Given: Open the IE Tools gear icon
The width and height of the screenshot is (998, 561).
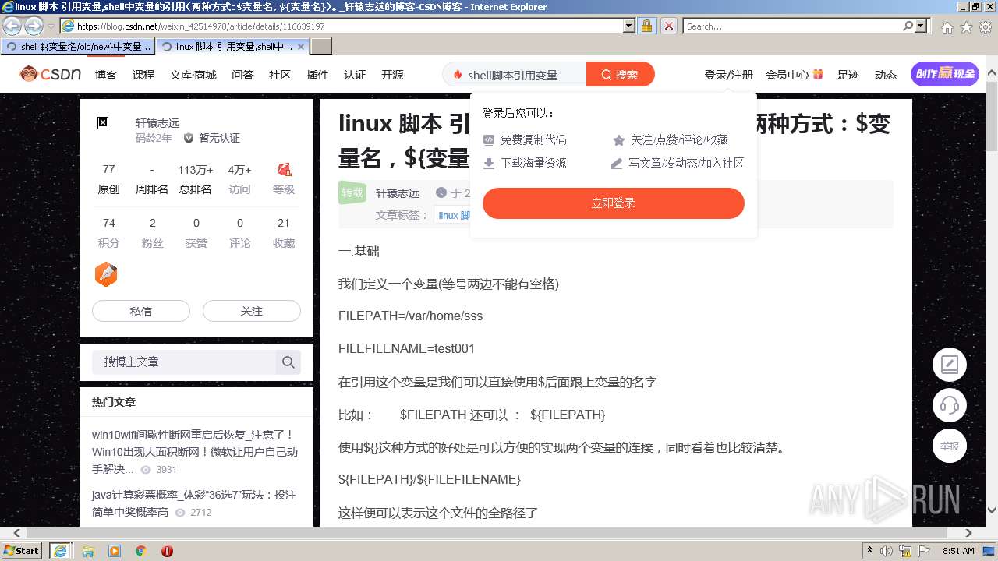Looking at the screenshot, I should pyautogui.click(x=986, y=26).
